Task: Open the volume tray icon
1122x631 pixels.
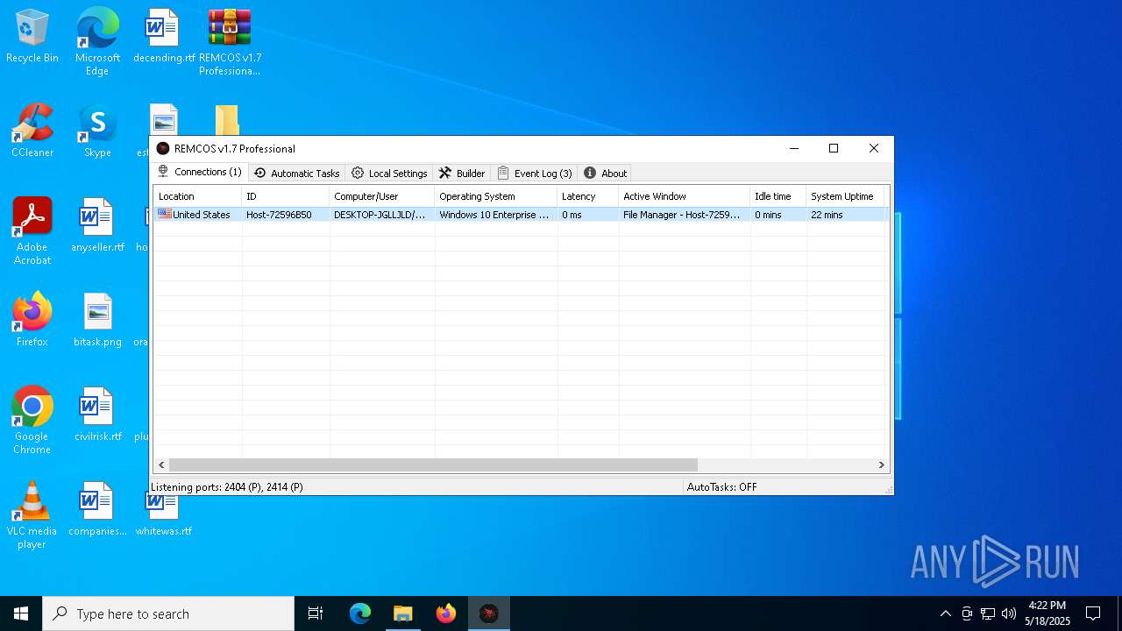Action: (1009, 613)
